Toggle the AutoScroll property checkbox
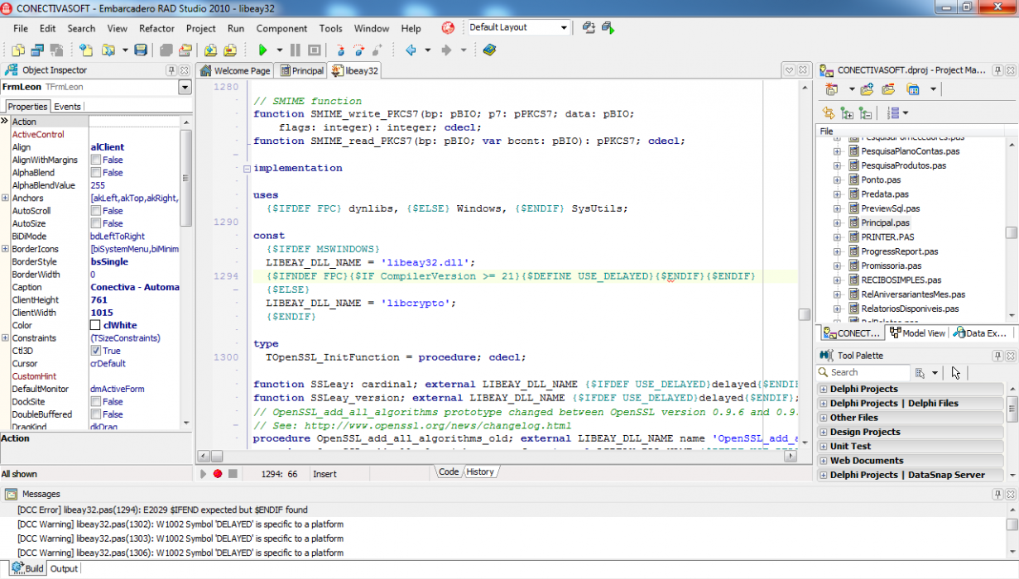This screenshot has height=579, width=1019. [x=96, y=211]
